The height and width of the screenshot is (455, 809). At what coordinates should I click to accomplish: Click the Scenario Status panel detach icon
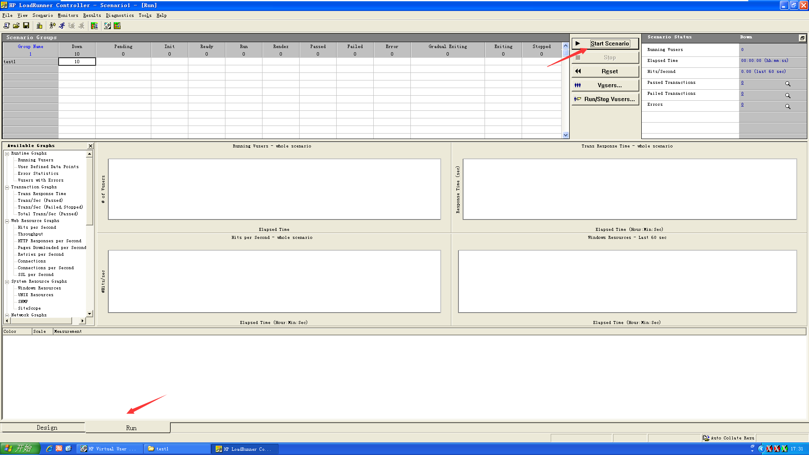pyautogui.click(x=802, y=38)
